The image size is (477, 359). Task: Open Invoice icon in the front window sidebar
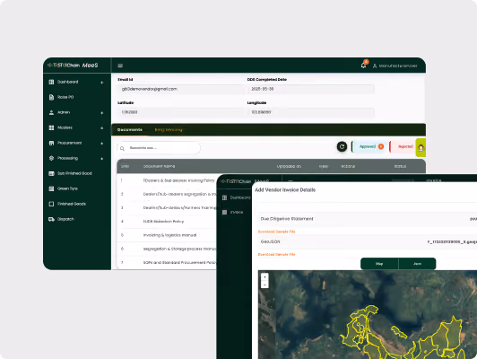tap(224, 212)
